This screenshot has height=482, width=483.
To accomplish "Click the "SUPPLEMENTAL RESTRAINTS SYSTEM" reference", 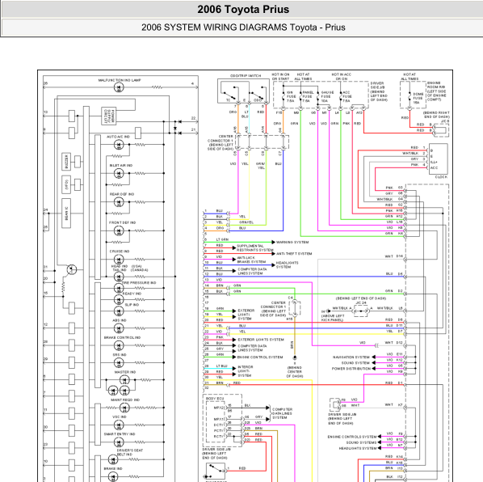I will 254,248.
